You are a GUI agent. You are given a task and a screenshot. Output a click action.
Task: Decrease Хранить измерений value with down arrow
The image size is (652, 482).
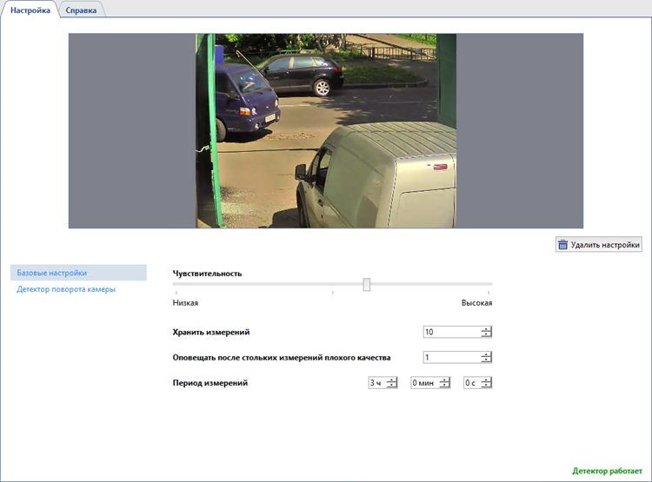[486, 334]
